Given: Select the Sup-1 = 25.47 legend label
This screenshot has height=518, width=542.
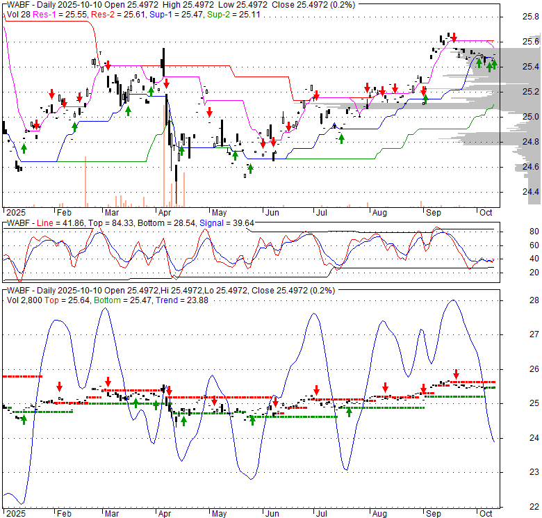Looking at the screenshot, I should 165,14.
